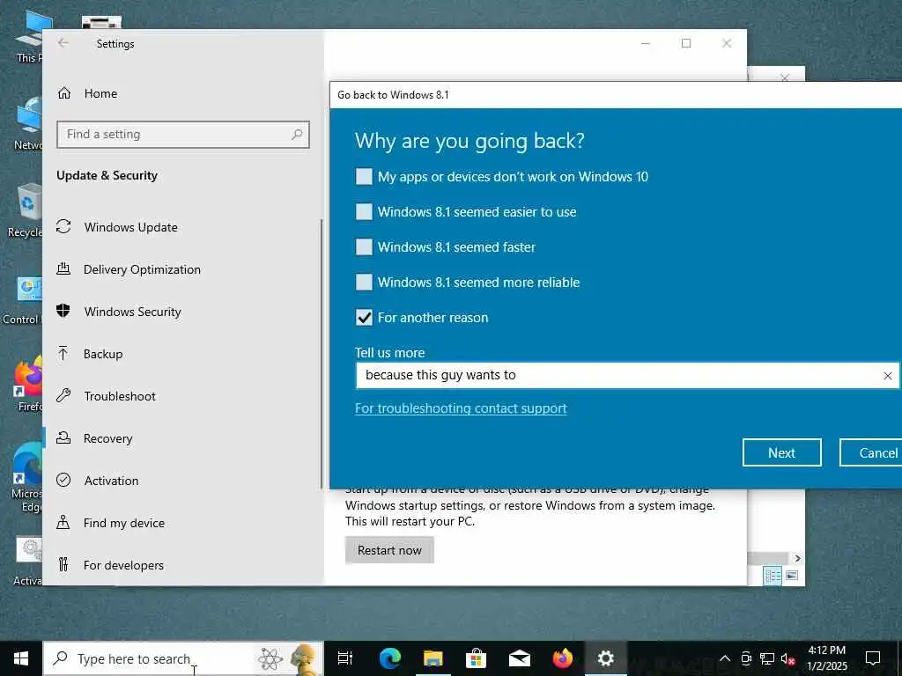Select the Firefox desktop shortcut
902x676 pixels.
pyautogui.click(x=27, y=384)
